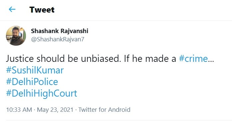Visit the #DelhiHighCourt hashtag
Image resolution: width=232 pixels, height=126 pixels.
42,93
